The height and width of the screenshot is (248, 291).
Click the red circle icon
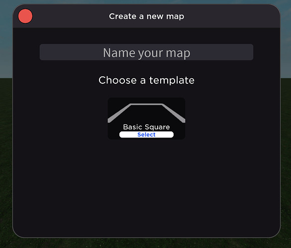click(x=25, y=16)
